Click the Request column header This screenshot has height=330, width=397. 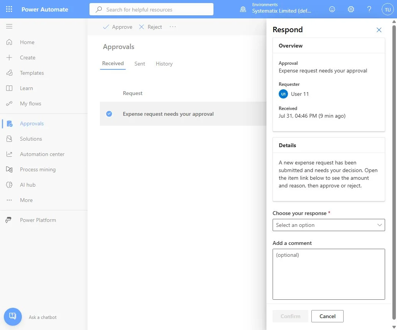coord(133,93)
